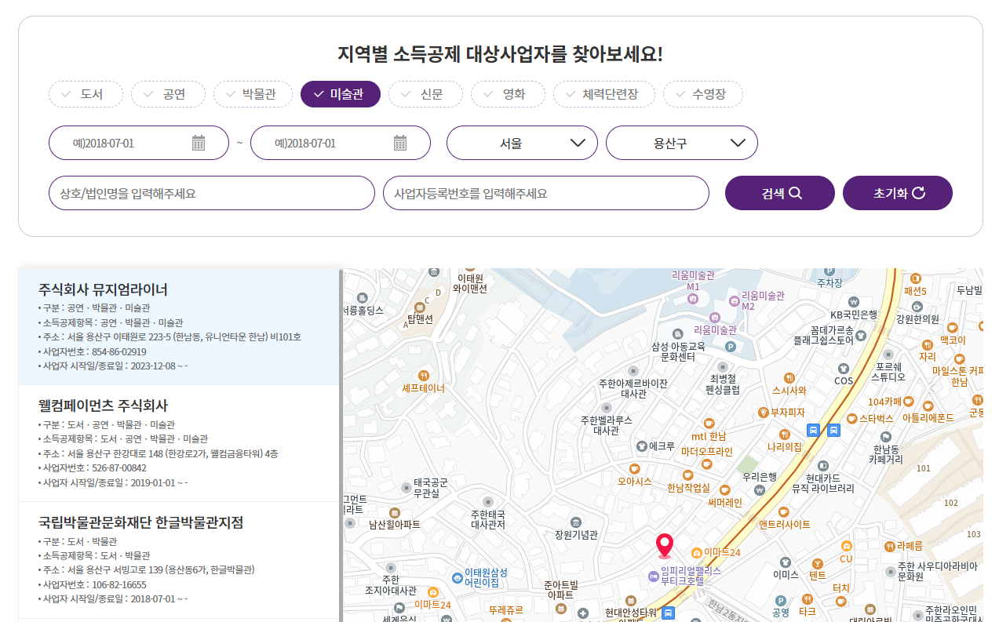The width and height of the screenshot is (999, 622).
Task: Click the 우리은행 bank icon
Action: [760, 489]
